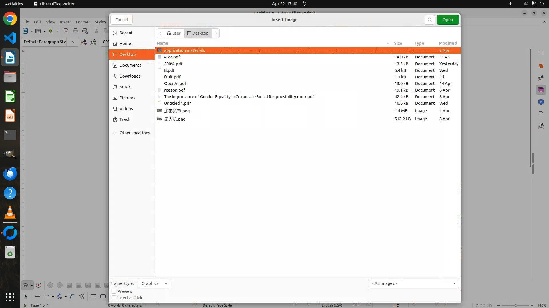This screenshot has height=308, width=549.
Task: Open the Frame Style Graphics dropdown
Action: coord(154,283)
